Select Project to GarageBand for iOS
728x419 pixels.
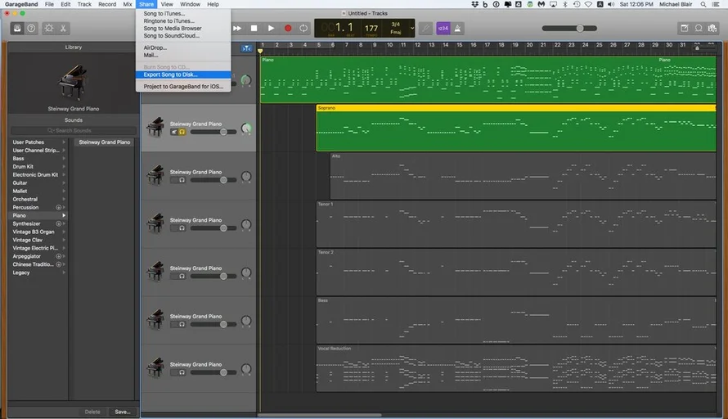tap(183, 87)
